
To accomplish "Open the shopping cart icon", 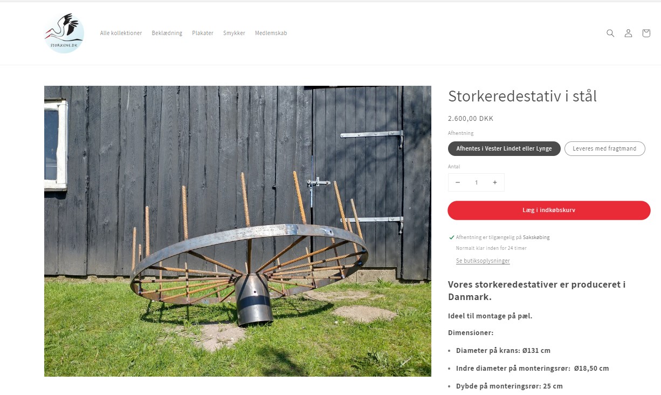I will click(646, 33).
